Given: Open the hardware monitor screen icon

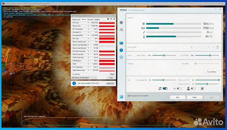Looking at the screenshot, I should tap(121, 43).
